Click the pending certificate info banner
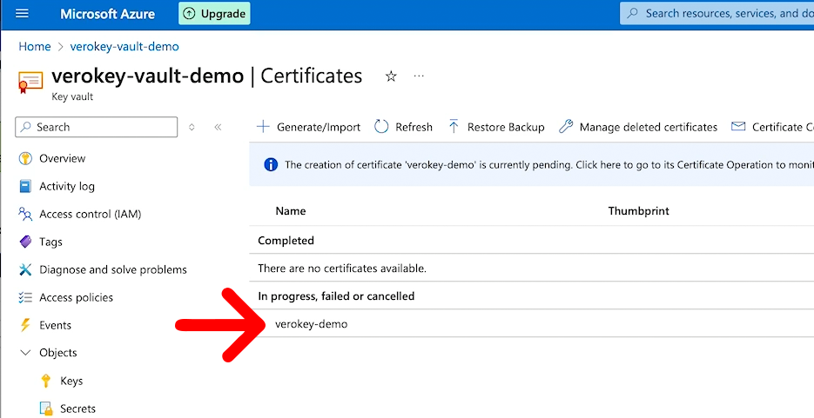The image size is (814, 418). point(540,164)
